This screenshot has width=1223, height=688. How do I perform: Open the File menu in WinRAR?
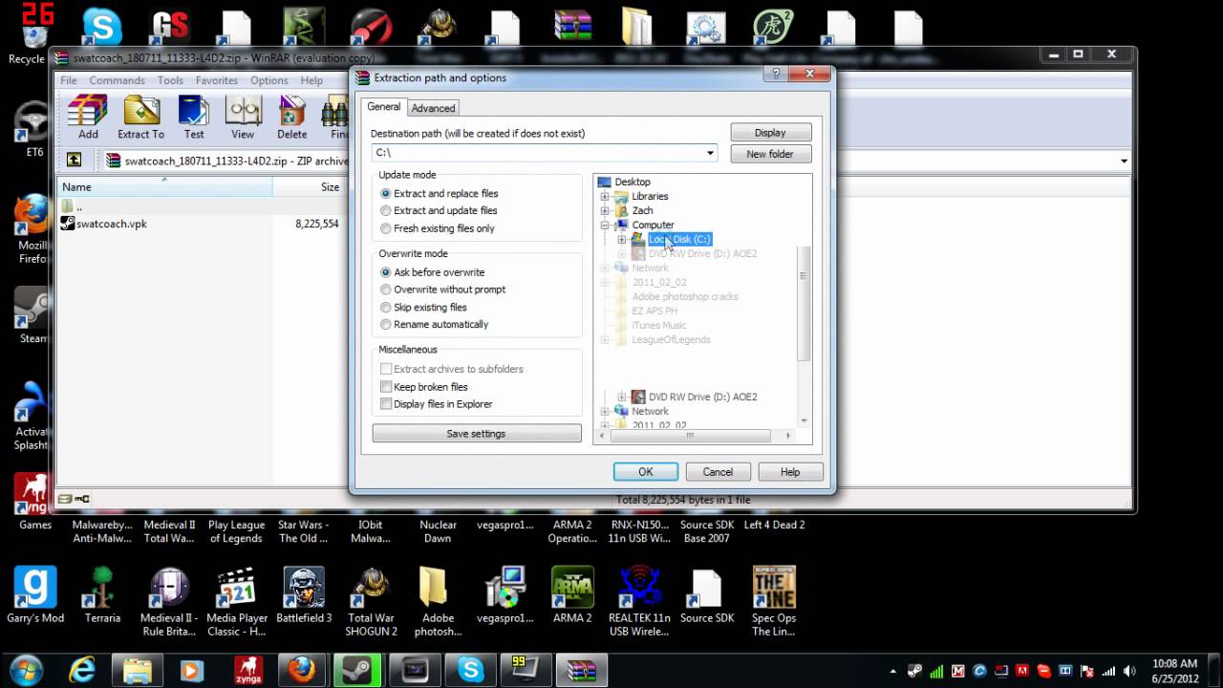coord(69,81)
